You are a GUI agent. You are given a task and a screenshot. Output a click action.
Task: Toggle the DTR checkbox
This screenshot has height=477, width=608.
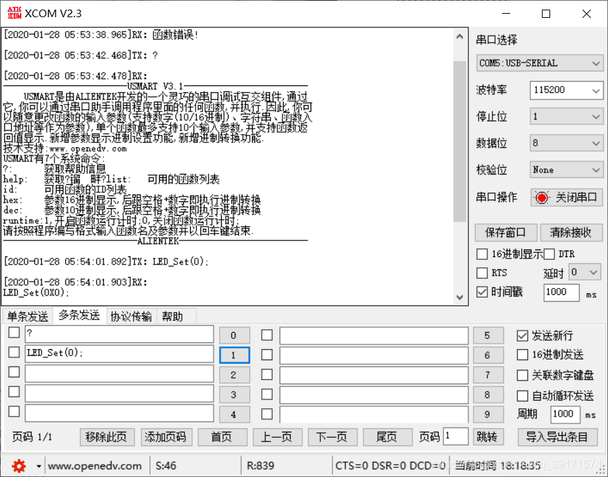coord(549,254)
